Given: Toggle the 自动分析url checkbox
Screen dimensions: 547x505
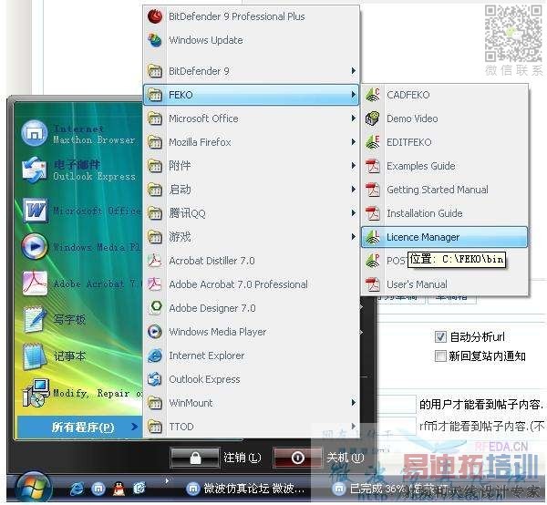Looking at the screenshot, I should pos(440,337).
